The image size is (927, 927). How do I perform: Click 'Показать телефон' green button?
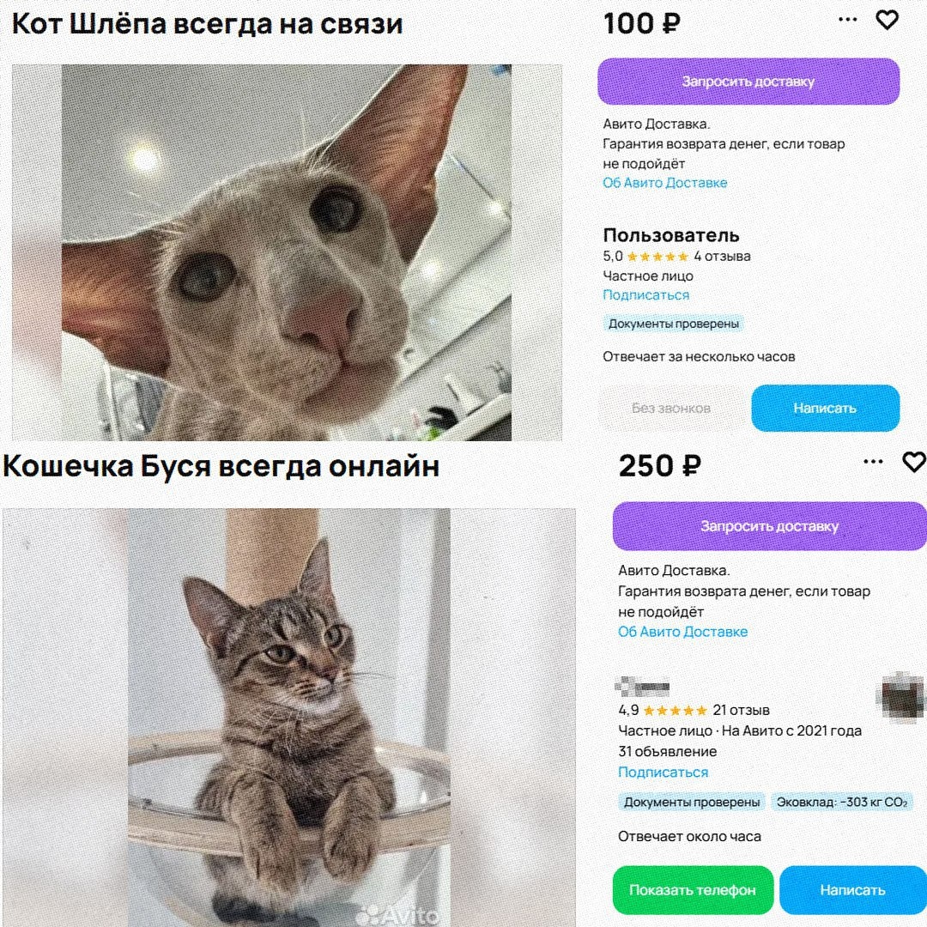pos(693,890)
